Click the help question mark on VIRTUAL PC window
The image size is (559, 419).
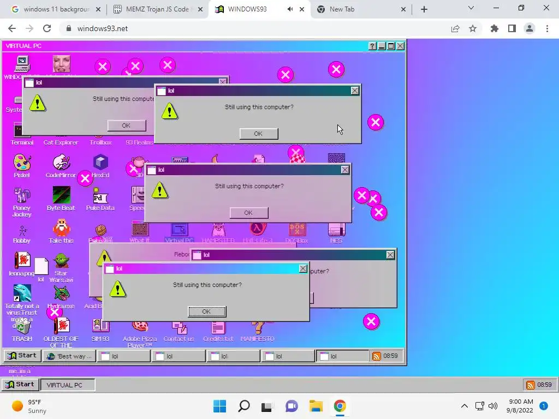372,46
